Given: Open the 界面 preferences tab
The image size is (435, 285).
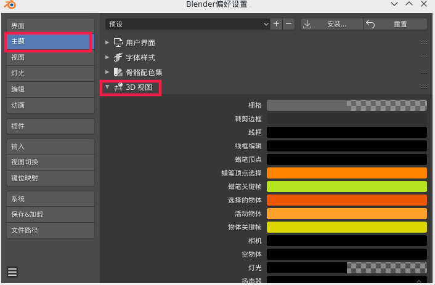Looking at the screenshot, I should [51, 26].
